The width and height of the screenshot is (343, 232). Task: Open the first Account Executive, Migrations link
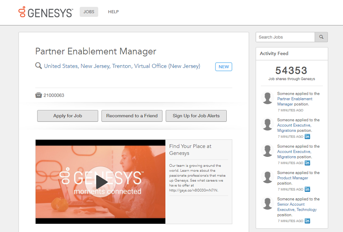point(294,128)
